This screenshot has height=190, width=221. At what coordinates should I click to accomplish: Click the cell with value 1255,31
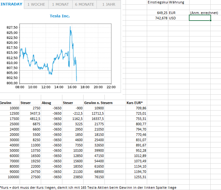pyautogui.click(x=140, y=177)
